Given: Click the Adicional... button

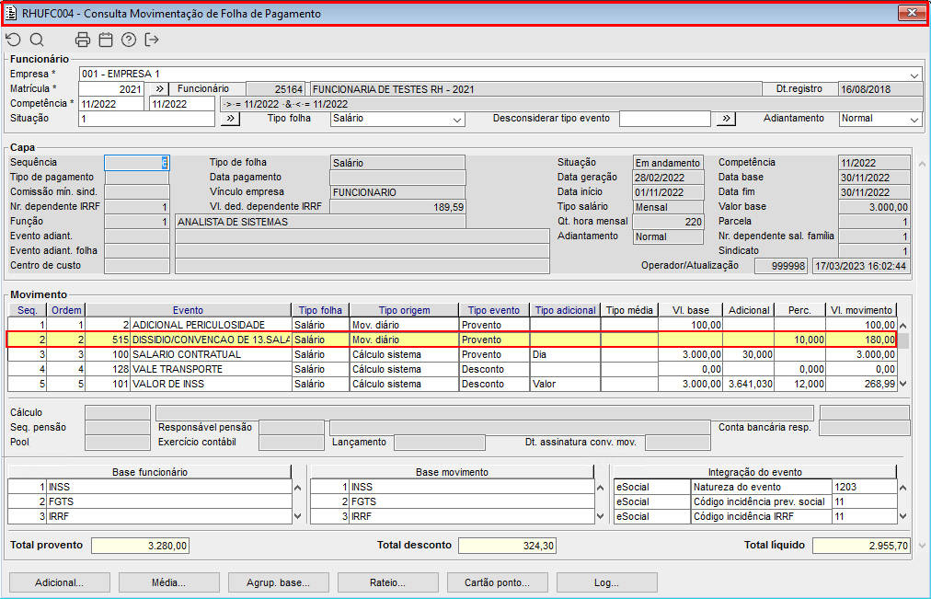Looking at the screenshot, I should point(59,582).
